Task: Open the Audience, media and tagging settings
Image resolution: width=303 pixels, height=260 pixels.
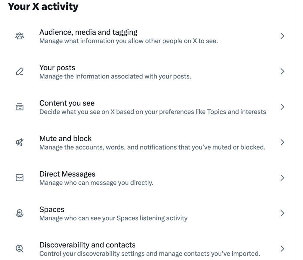Action: [x=88, y=32]
